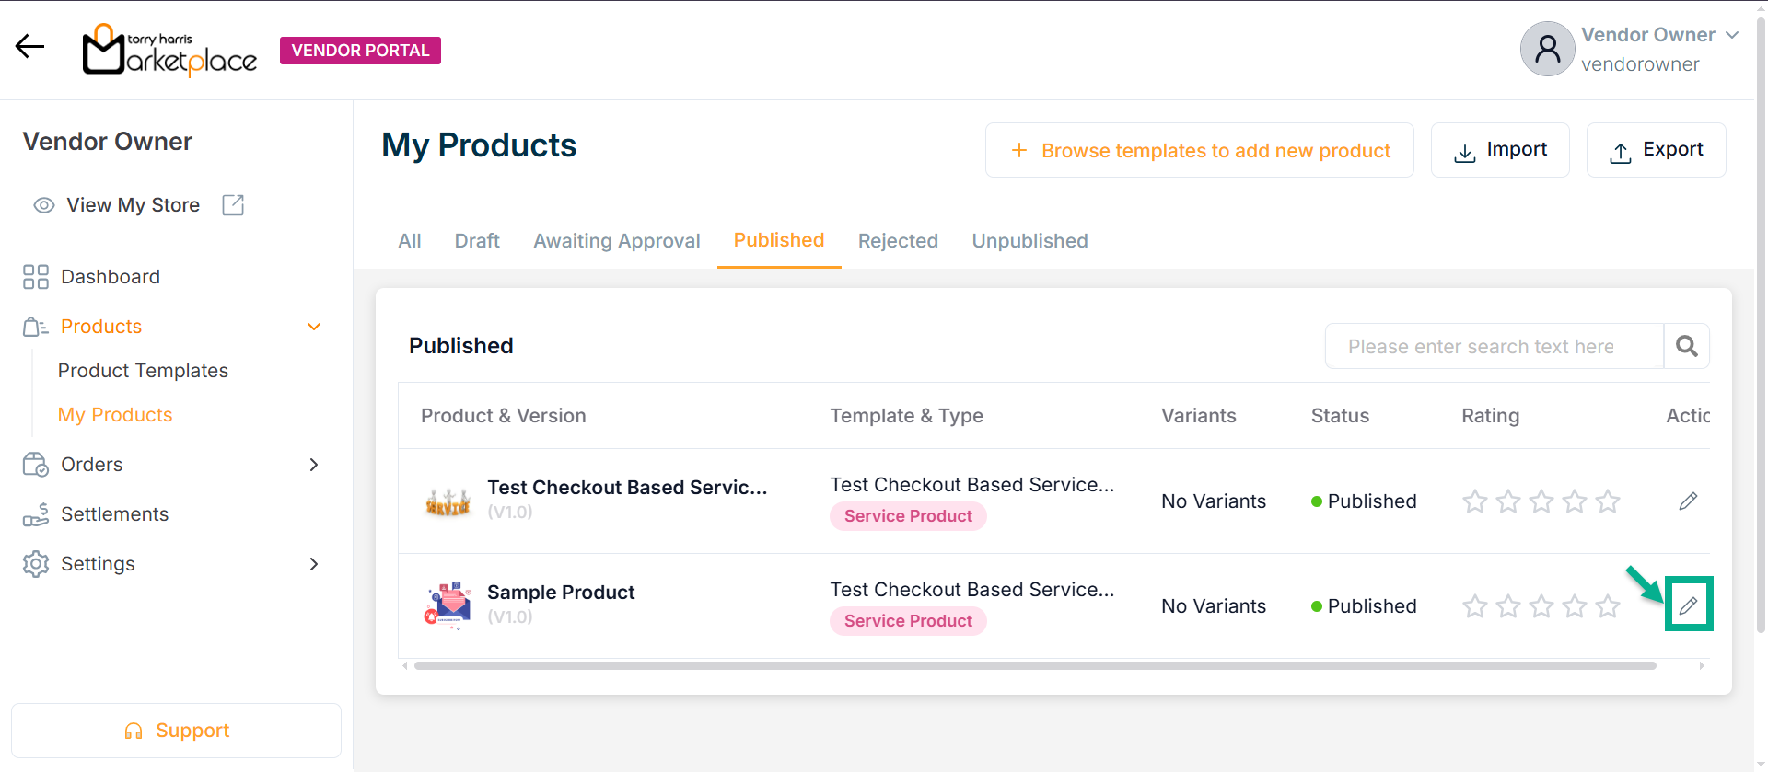This screenshot has width=1768, height=772.
Task: Click the Export button
Action: (1656, 150)
